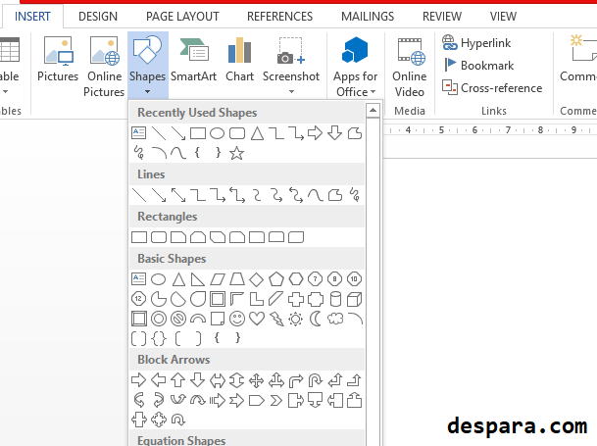Insert a Hyperlink

[476, 43]
